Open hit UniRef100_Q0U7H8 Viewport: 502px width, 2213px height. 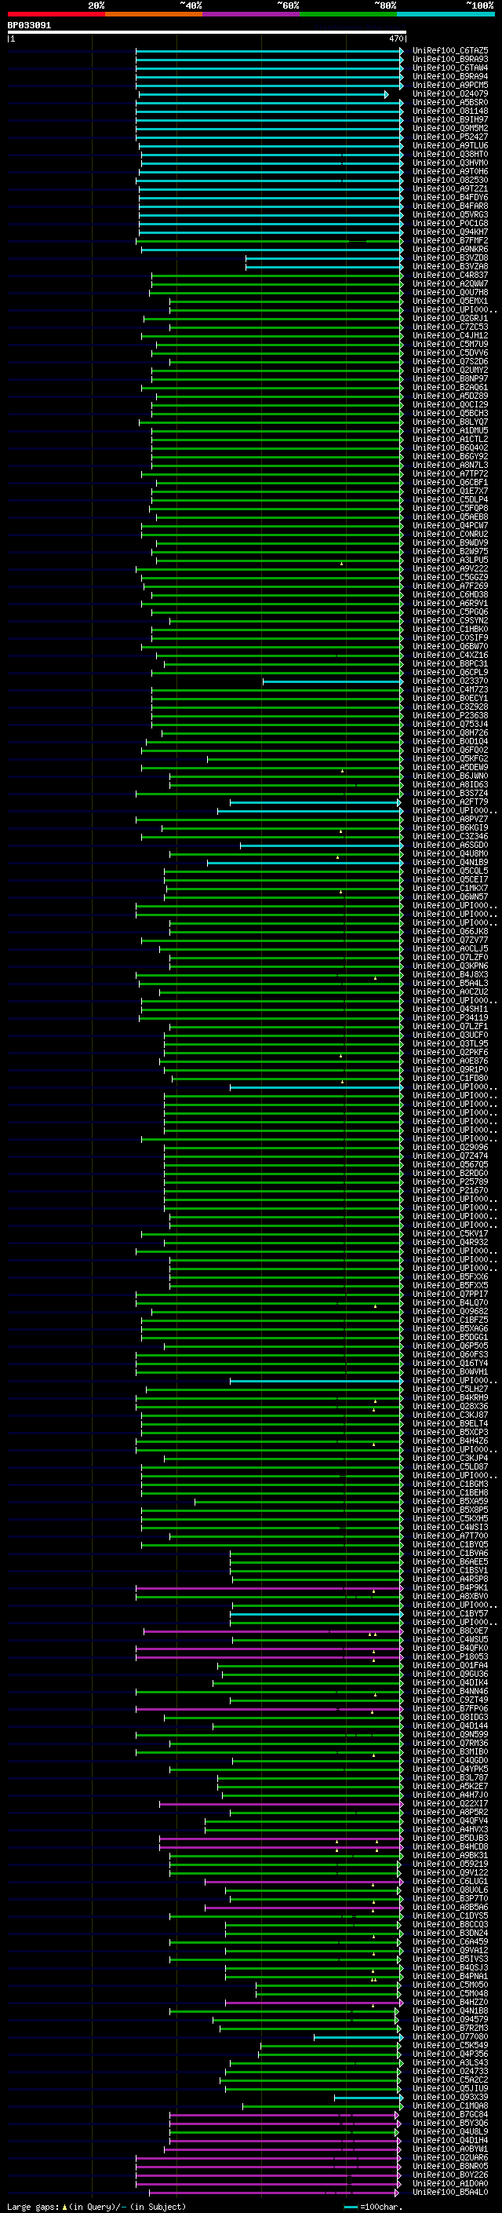pos(450,292)
